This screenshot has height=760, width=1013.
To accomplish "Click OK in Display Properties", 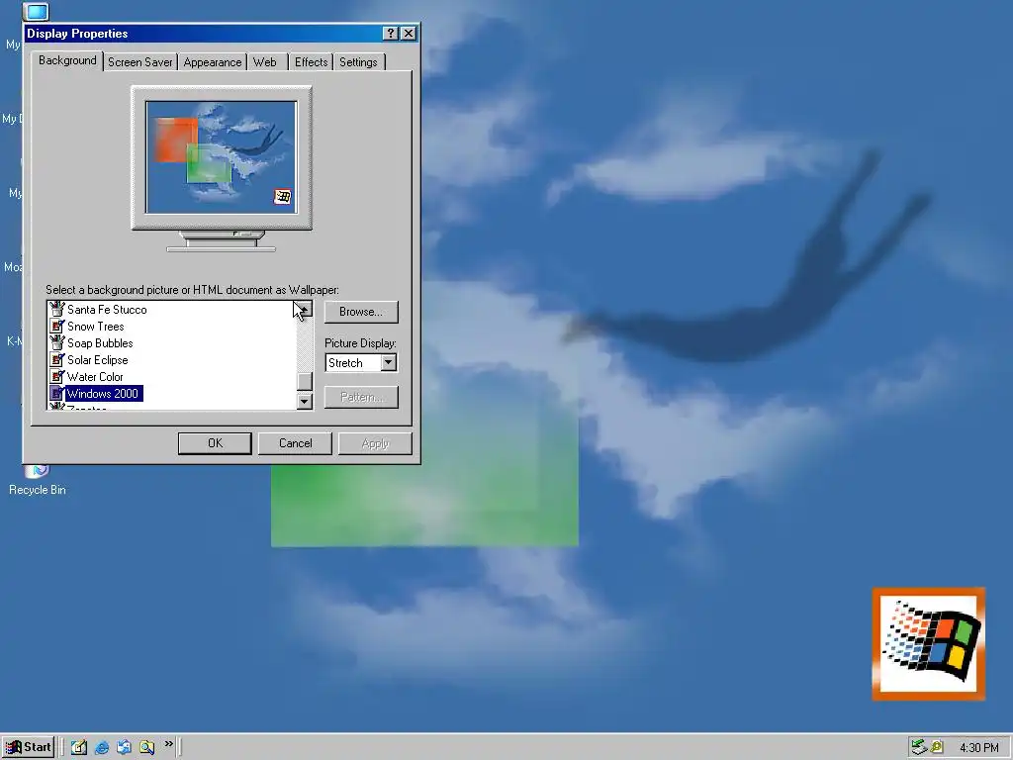I will pyautogui.click(x=215, y=443).
